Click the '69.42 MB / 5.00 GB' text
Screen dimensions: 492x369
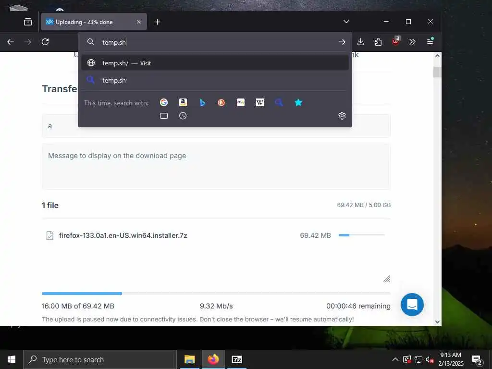pos(364,205)
